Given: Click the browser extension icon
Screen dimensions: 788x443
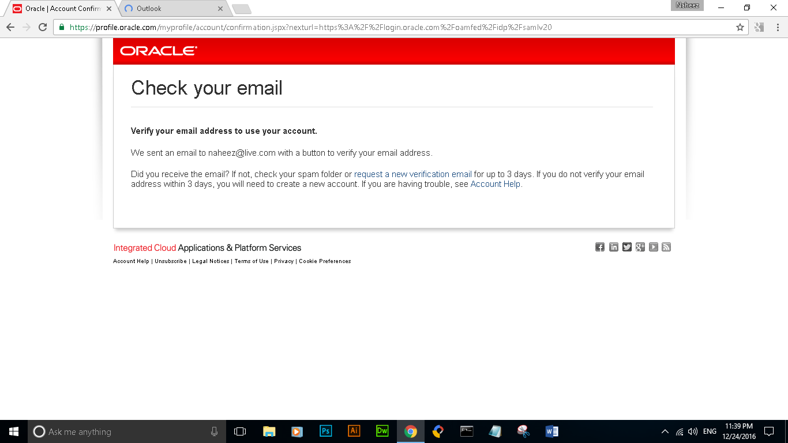Looking at the screenshot, I should click(759, 27).
